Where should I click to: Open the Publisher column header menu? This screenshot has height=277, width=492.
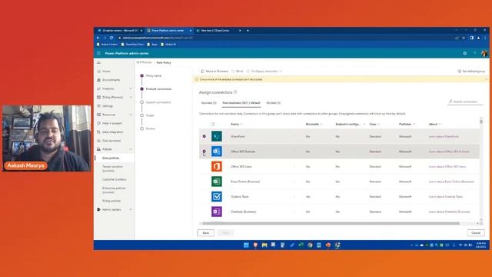(x=407, y=125)
